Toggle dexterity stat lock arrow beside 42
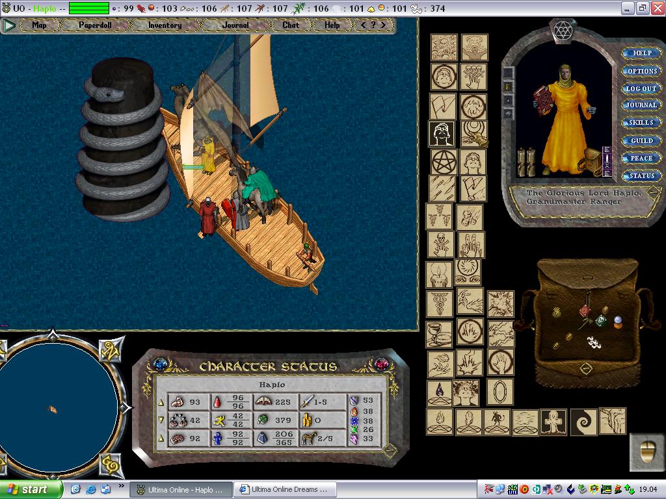Image resolution: width=666 pixels, height=499 pixels. click(x=161, y=420)
